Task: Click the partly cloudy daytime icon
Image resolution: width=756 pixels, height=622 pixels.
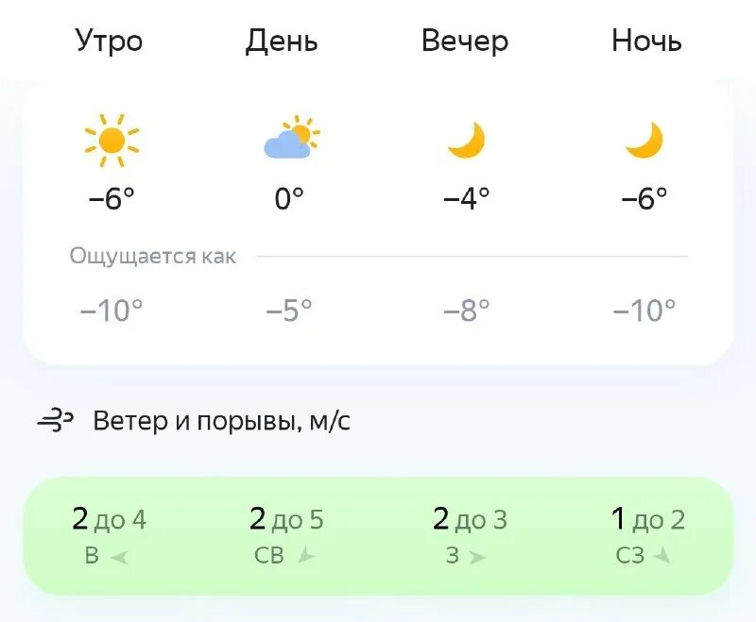Action: pyautogui.click(x=291, y=139)
